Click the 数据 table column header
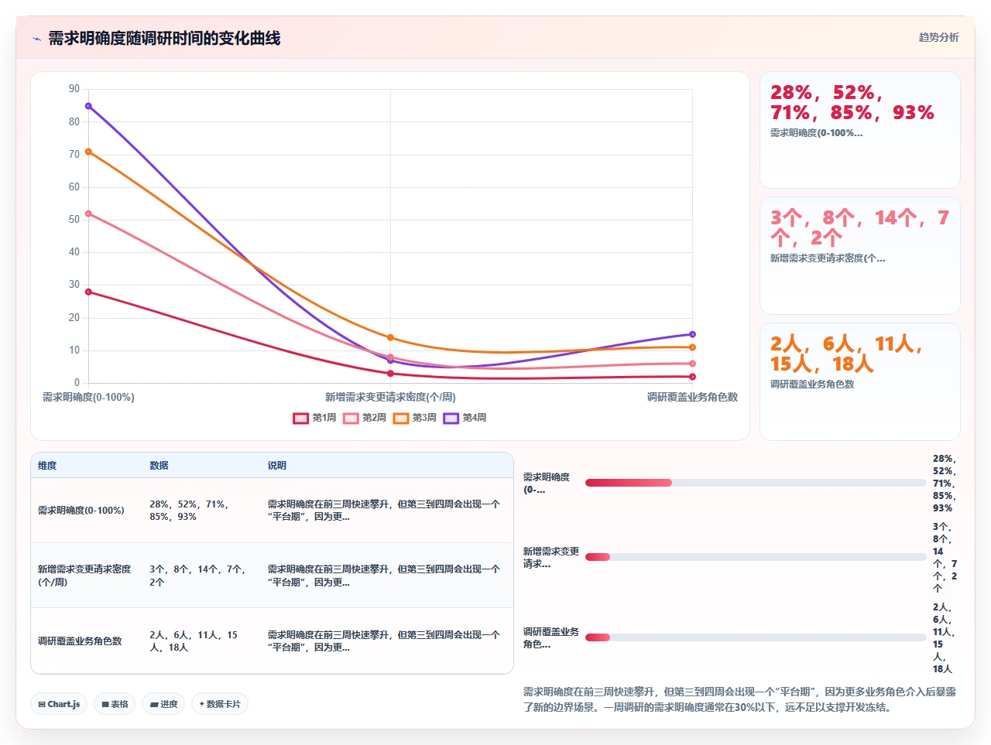The width and height of the screenshot is (991, 745). [159, 466]
